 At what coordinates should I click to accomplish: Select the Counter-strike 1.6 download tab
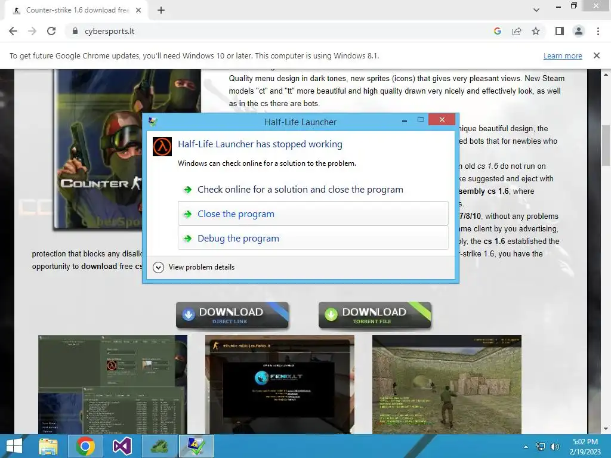(x=77, y=10)
